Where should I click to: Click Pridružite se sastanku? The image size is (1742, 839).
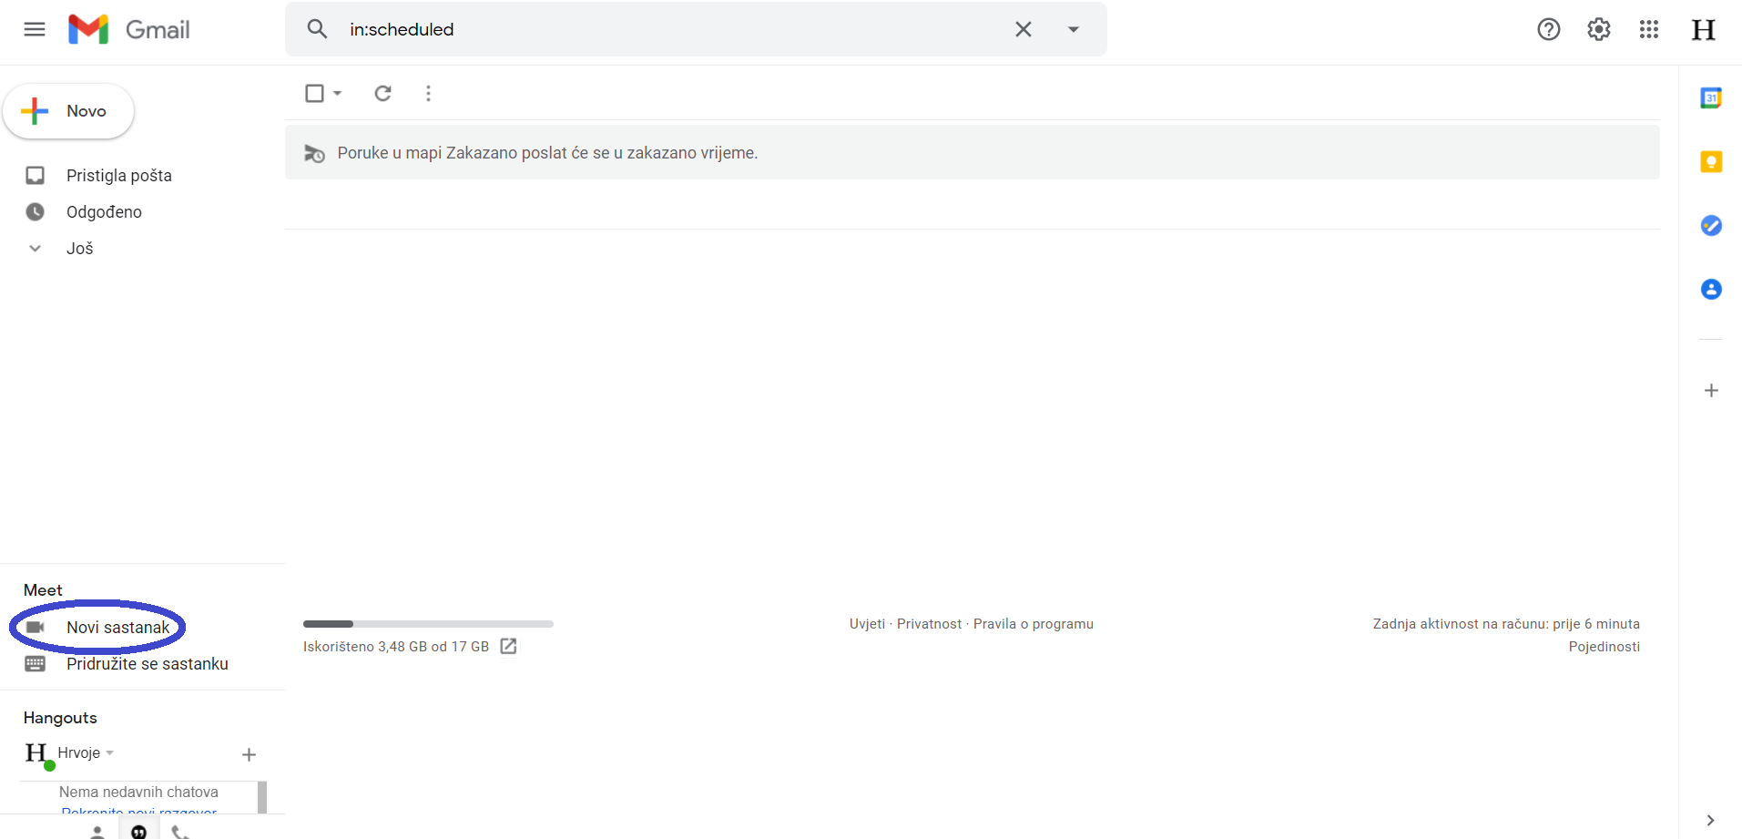148,663
